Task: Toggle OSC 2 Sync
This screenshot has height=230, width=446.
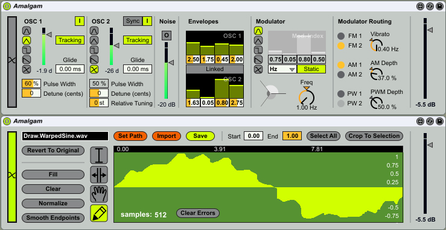Action: click(x=133, y=21)
